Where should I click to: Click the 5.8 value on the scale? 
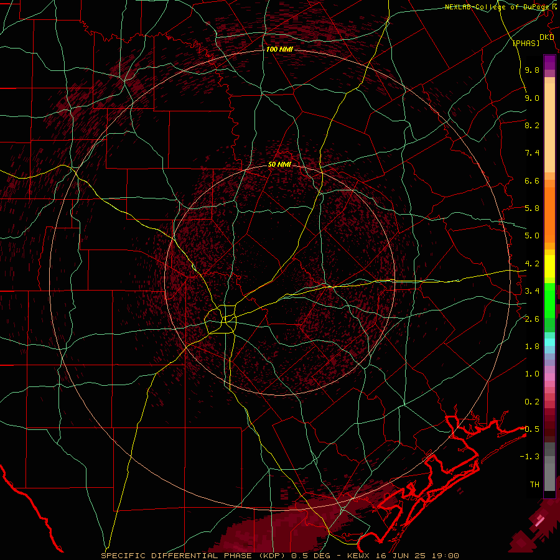click(x=532, y=208)
